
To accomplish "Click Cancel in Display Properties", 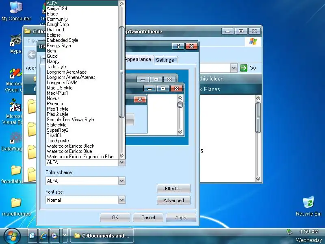I will click(148, 218).
